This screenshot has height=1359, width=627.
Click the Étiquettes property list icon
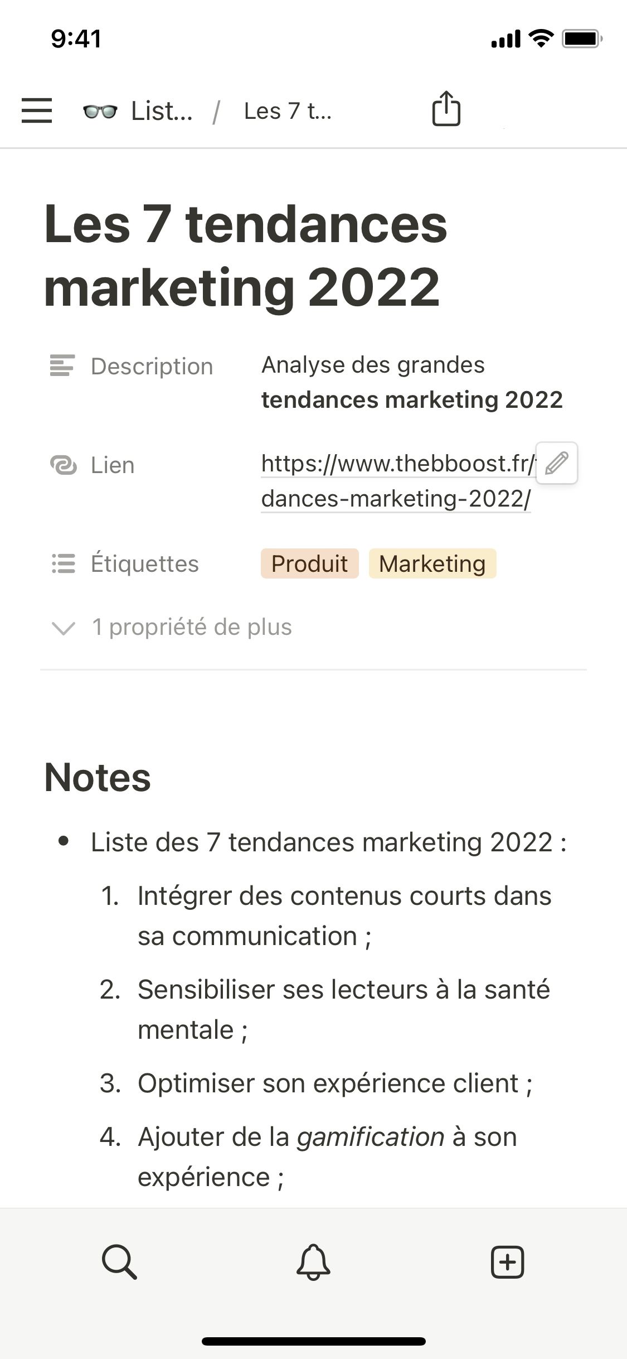click(x=63, y=563)
